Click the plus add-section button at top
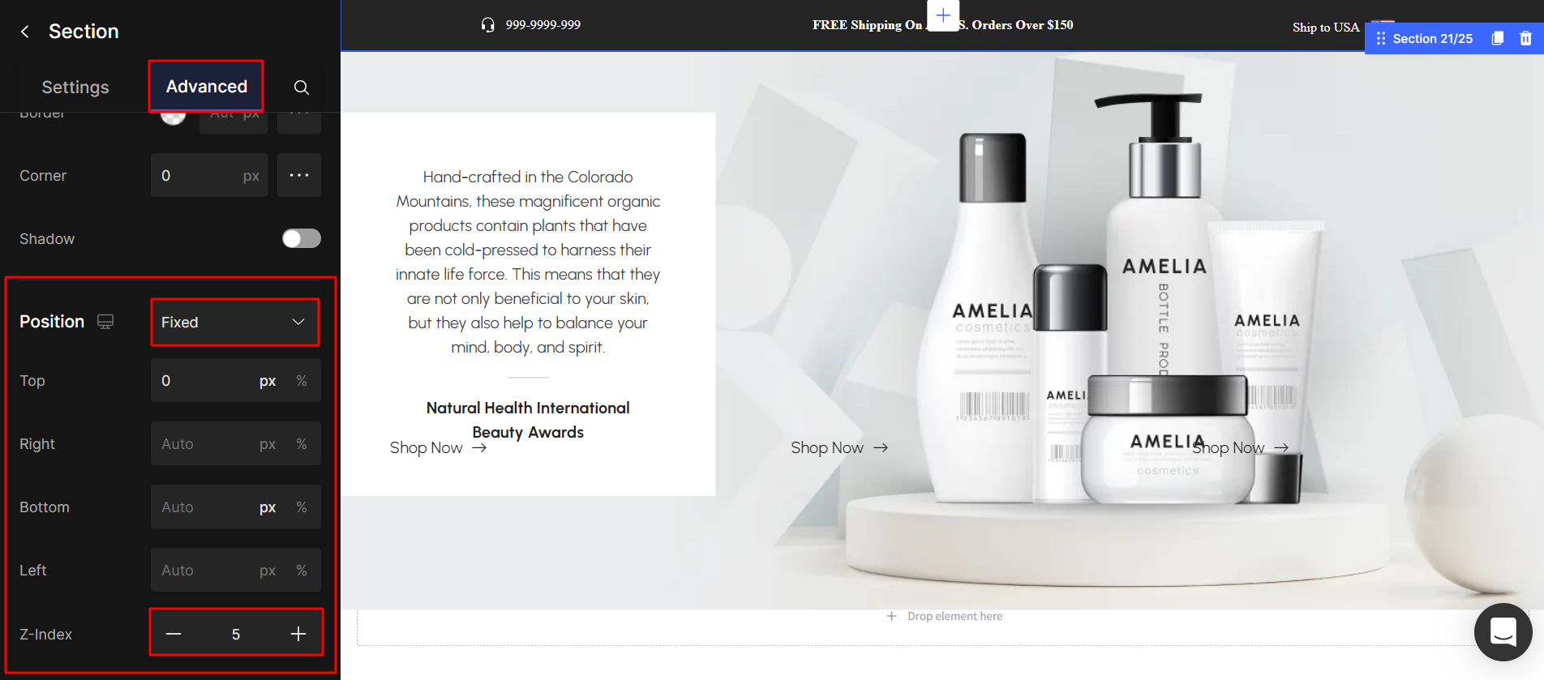This screenshot has width=1544, height=680. click(943, 15)
